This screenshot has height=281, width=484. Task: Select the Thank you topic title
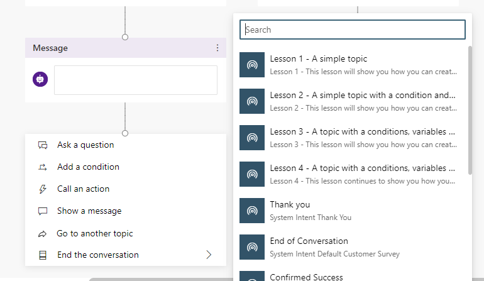pos(290,204)
